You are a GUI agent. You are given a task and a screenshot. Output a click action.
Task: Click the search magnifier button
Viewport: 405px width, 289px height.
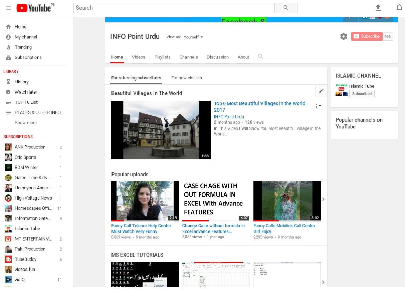[286, 8]
